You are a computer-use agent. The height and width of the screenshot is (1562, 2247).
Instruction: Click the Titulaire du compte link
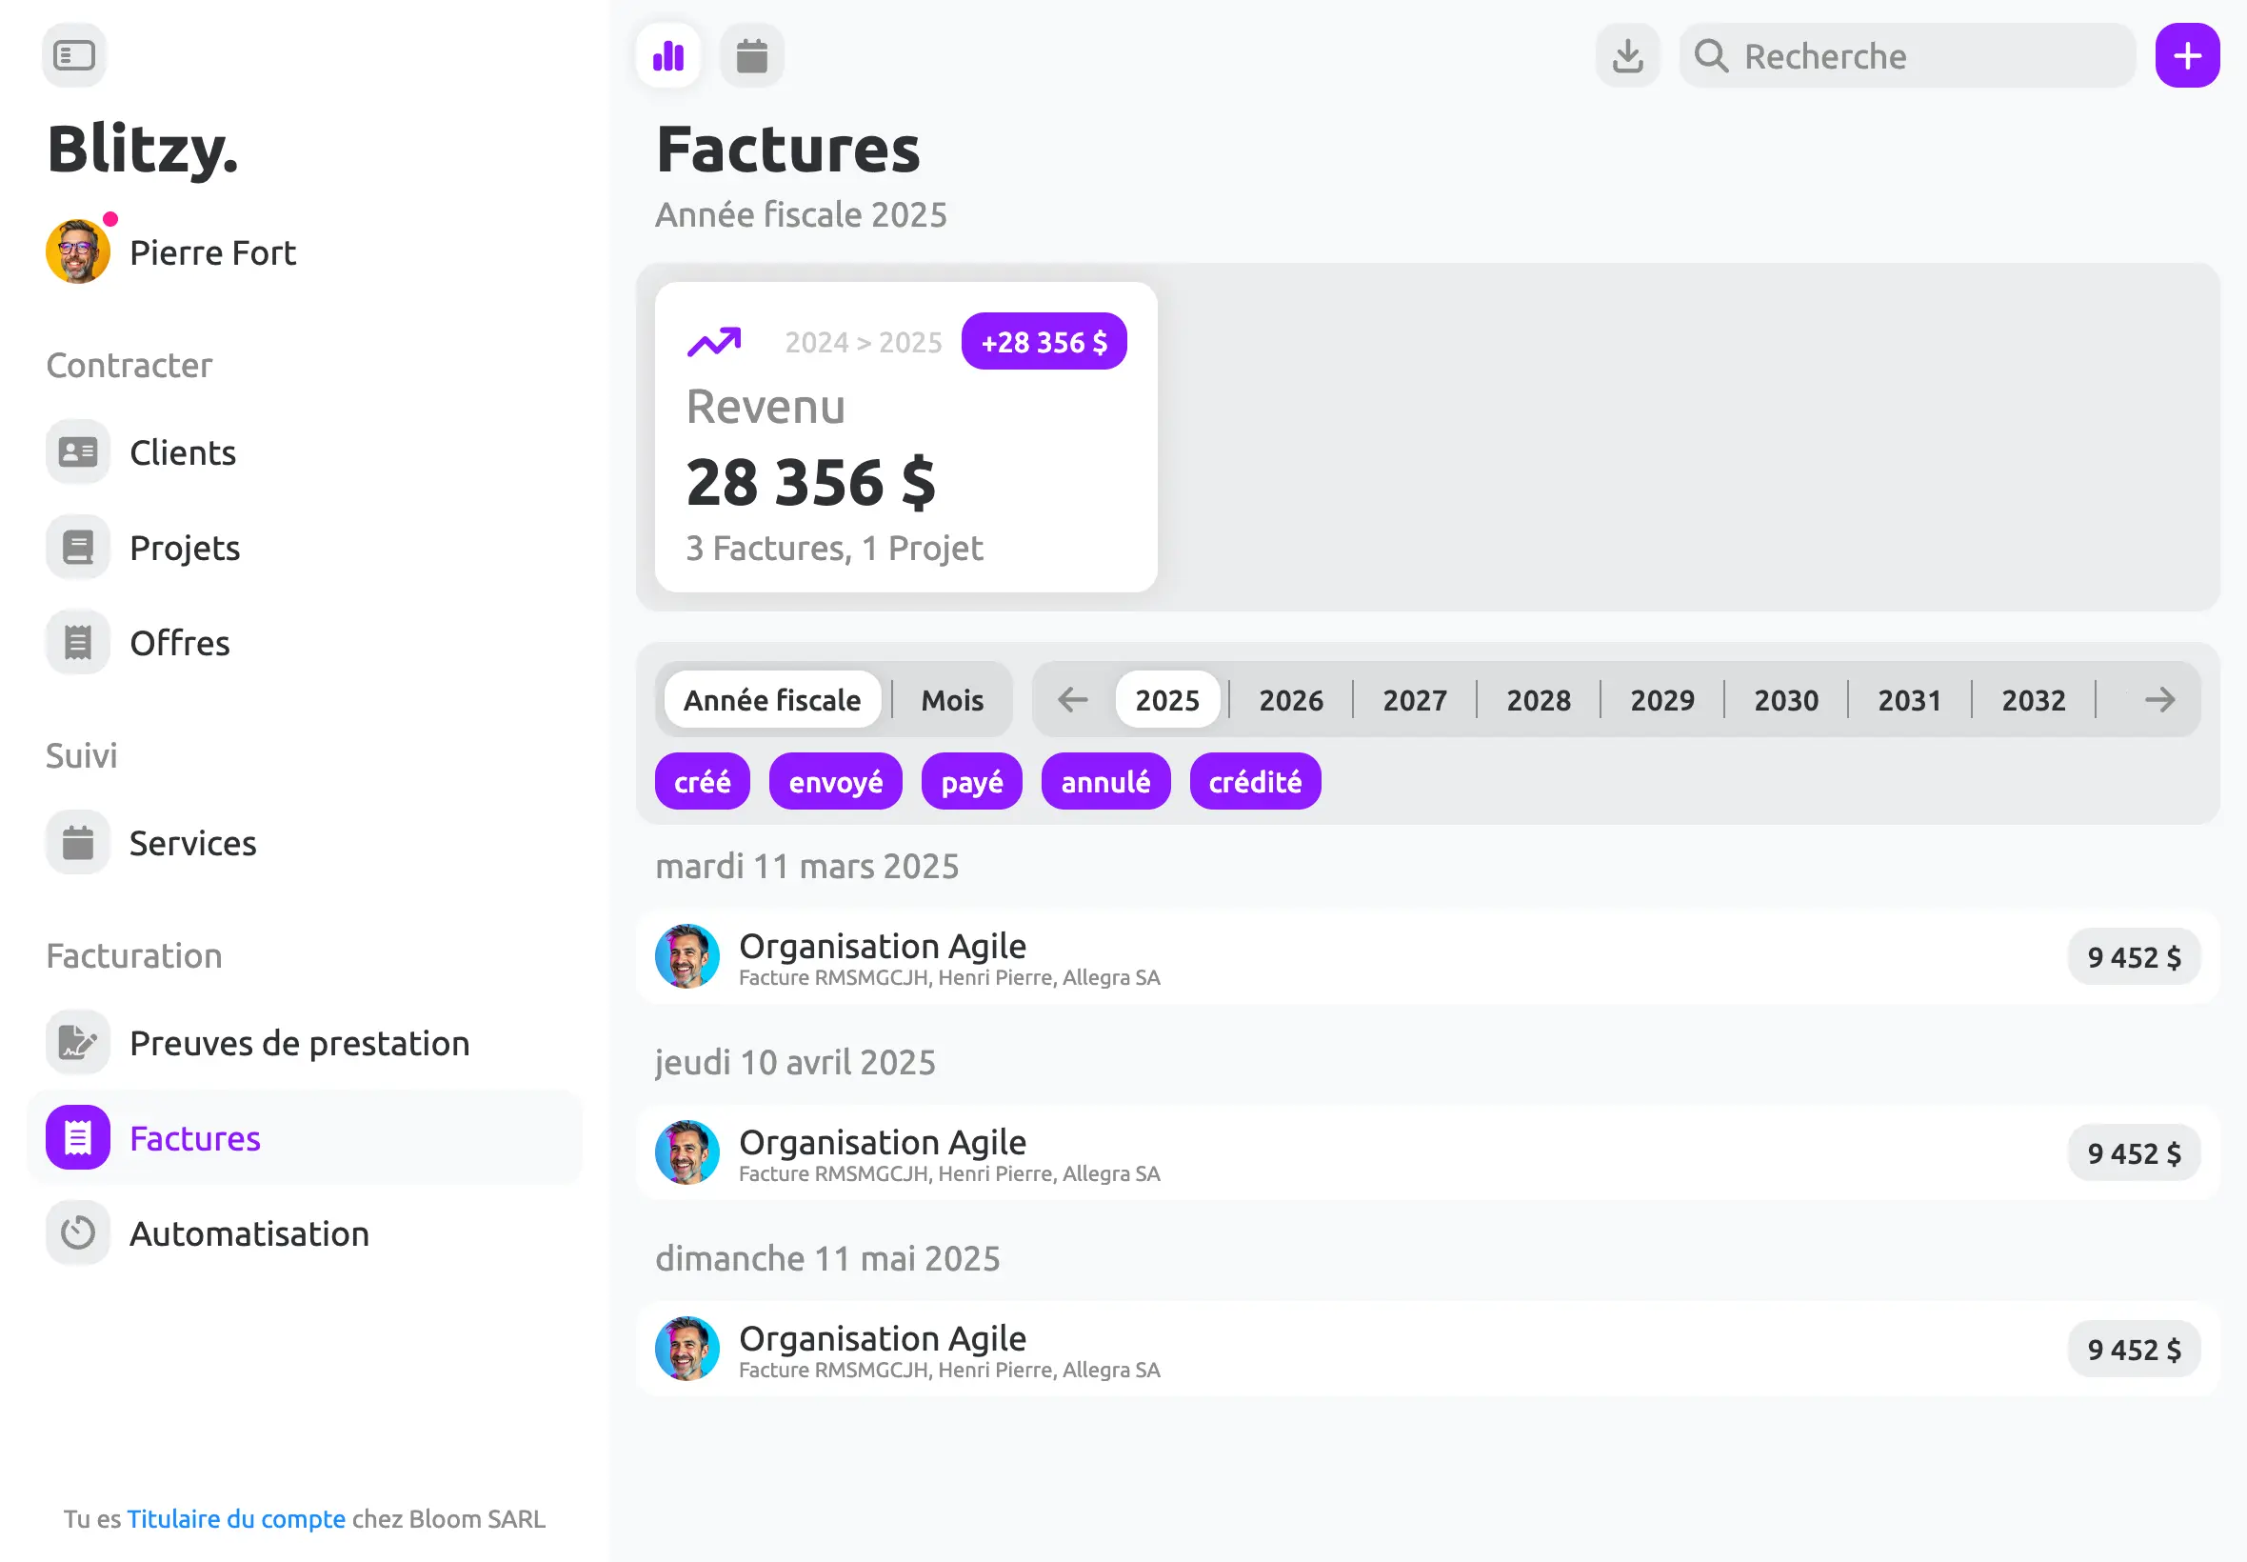pos(236,1518)
